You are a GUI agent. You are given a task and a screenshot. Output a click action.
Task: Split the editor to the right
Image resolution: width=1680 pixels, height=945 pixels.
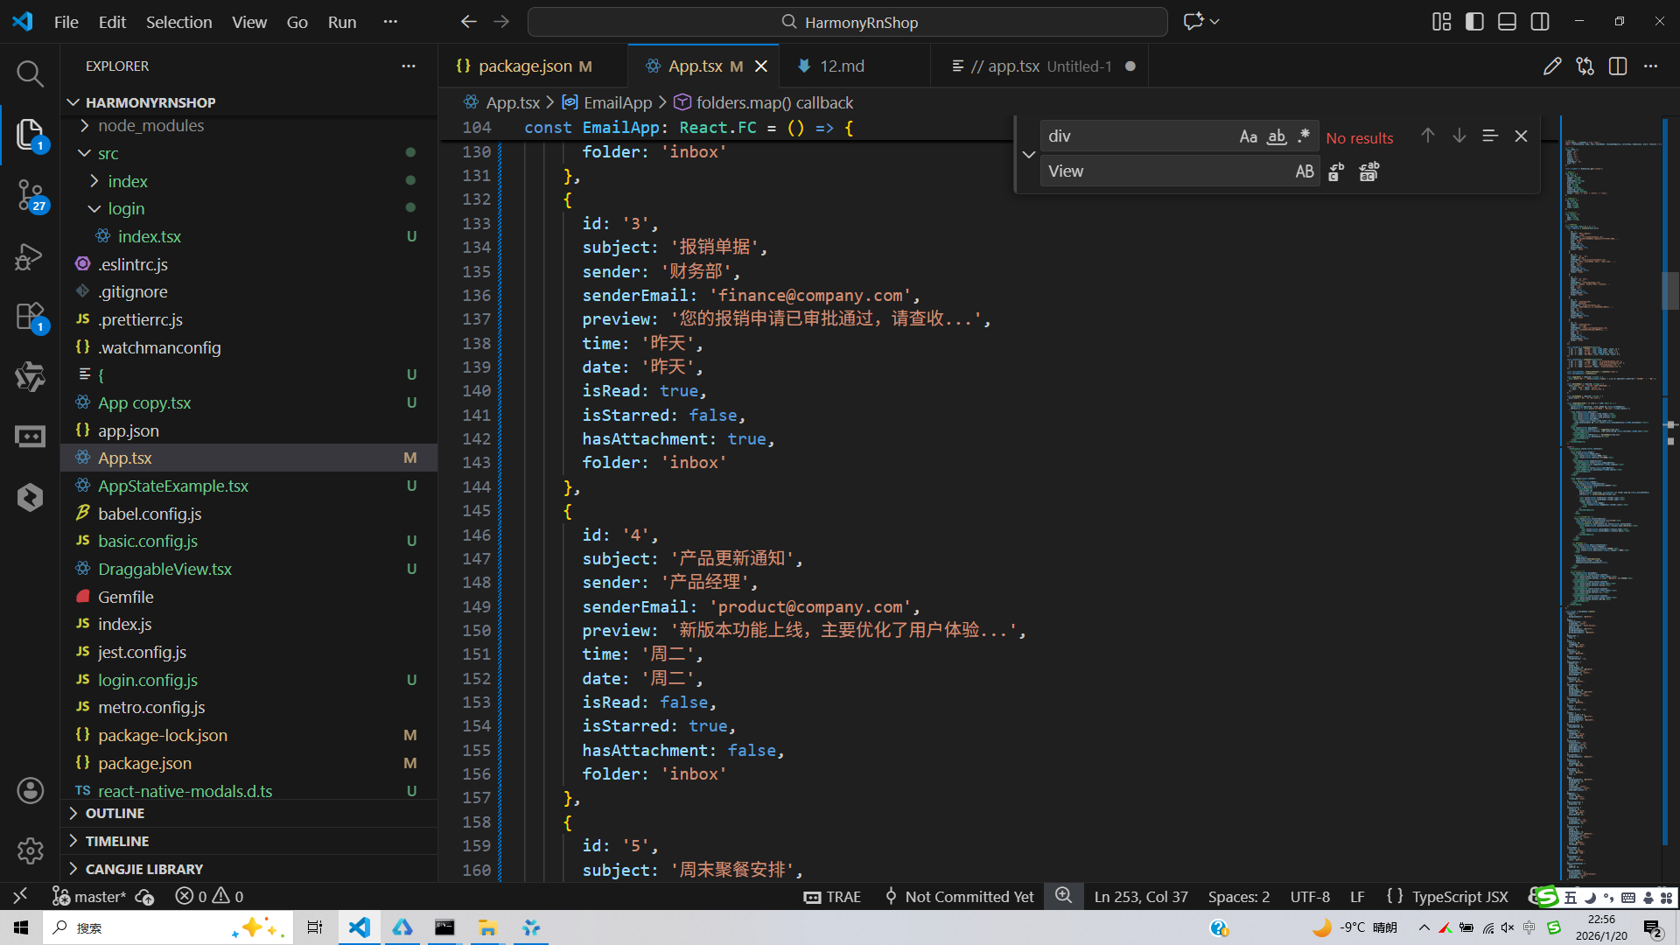pyautogui.click(x=1618, y=66)
